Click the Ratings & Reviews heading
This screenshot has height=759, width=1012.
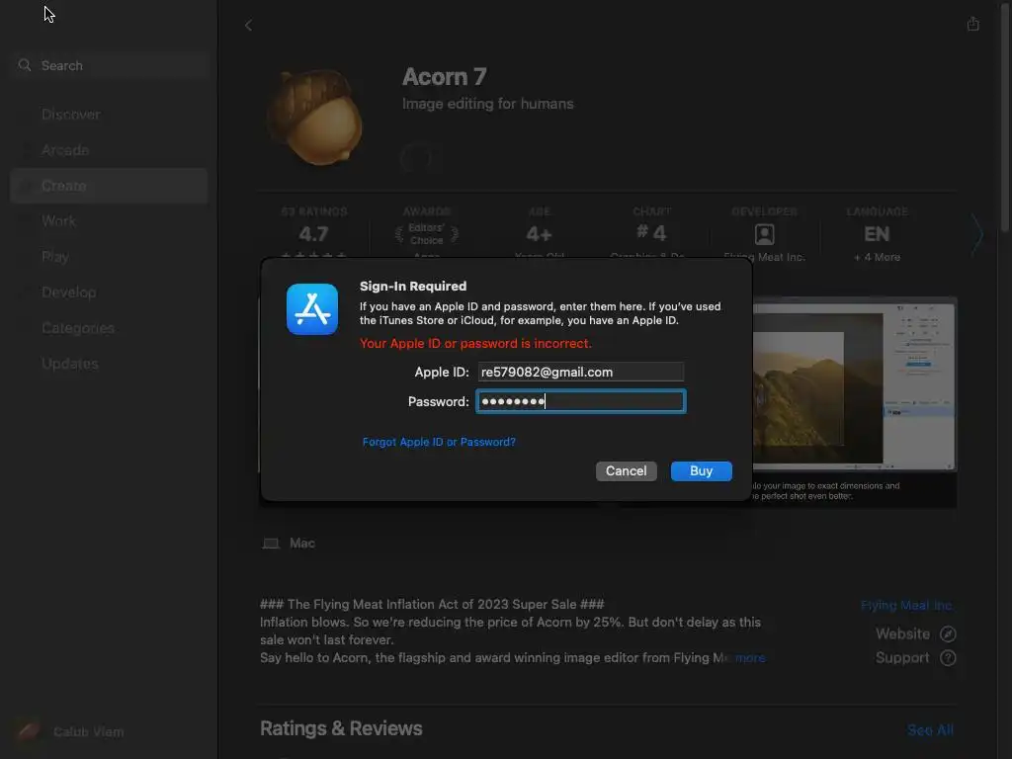pos(341,728)
